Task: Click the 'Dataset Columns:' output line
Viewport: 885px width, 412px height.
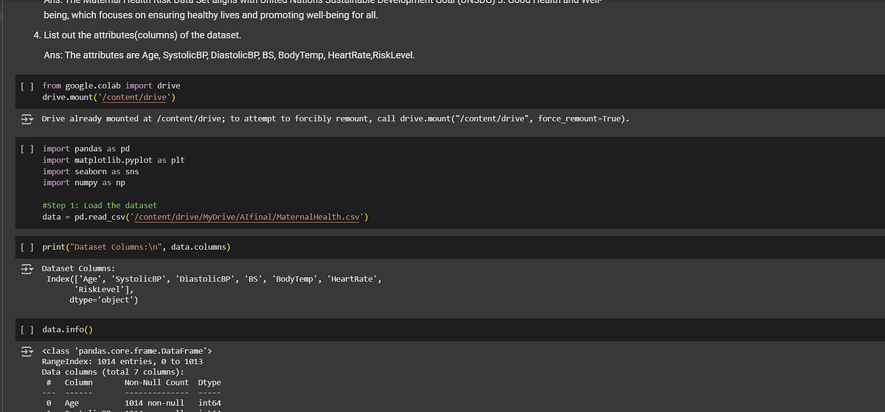Action: pyautogui.click(x=78, y=269)
